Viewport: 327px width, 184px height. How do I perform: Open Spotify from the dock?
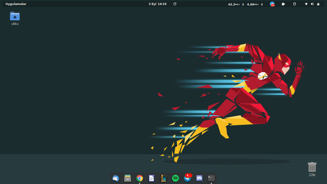(175, 178)
